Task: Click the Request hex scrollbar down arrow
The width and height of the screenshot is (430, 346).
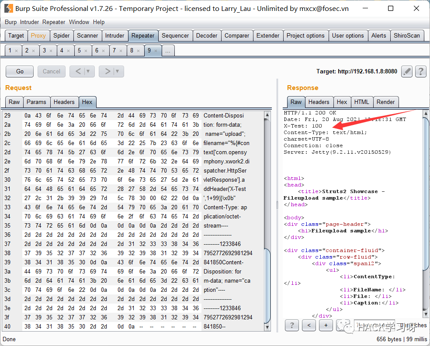Action: point(267,327)
